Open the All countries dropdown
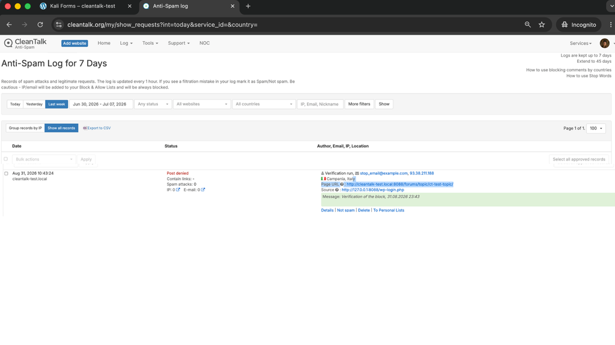This screenshot has width=615, height=345. pos(264,104)
